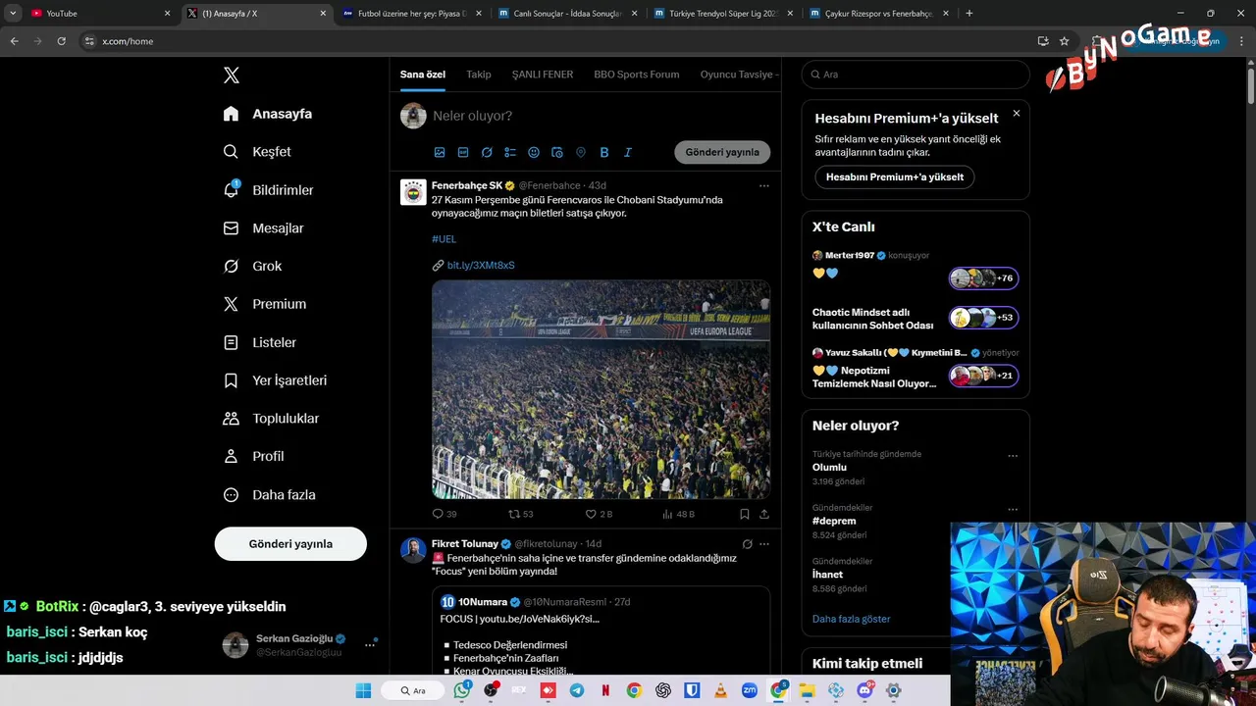Switch to Oyuncu Tavsiye tab

coord(737,75)
